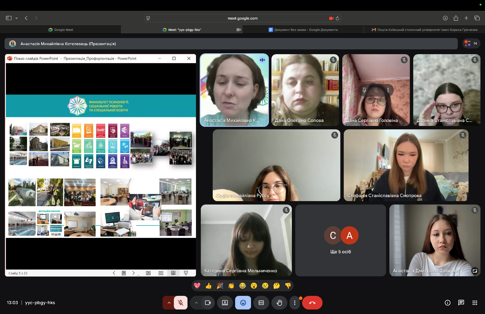Select Дана Олегівна Сопова video tile

(x=305, y=90)
